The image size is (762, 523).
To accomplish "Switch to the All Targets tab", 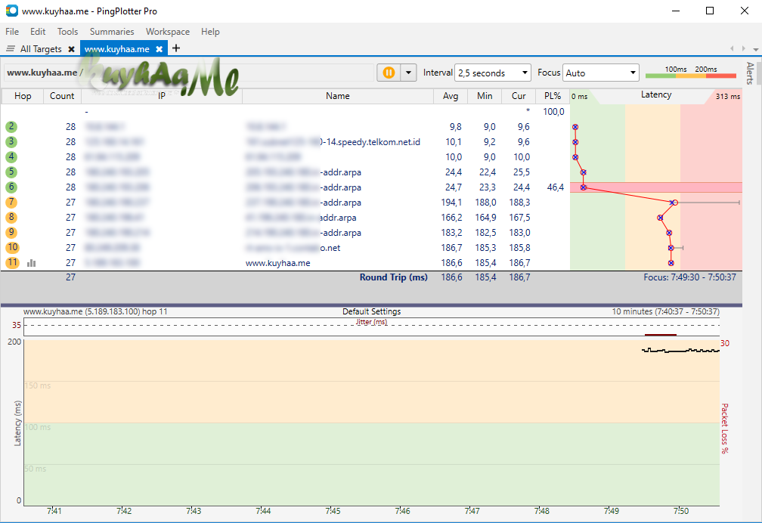I will [x=41, y=49].
